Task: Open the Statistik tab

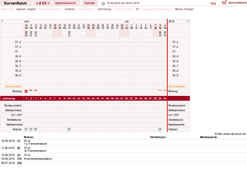Action: click(x=89, y=3)
